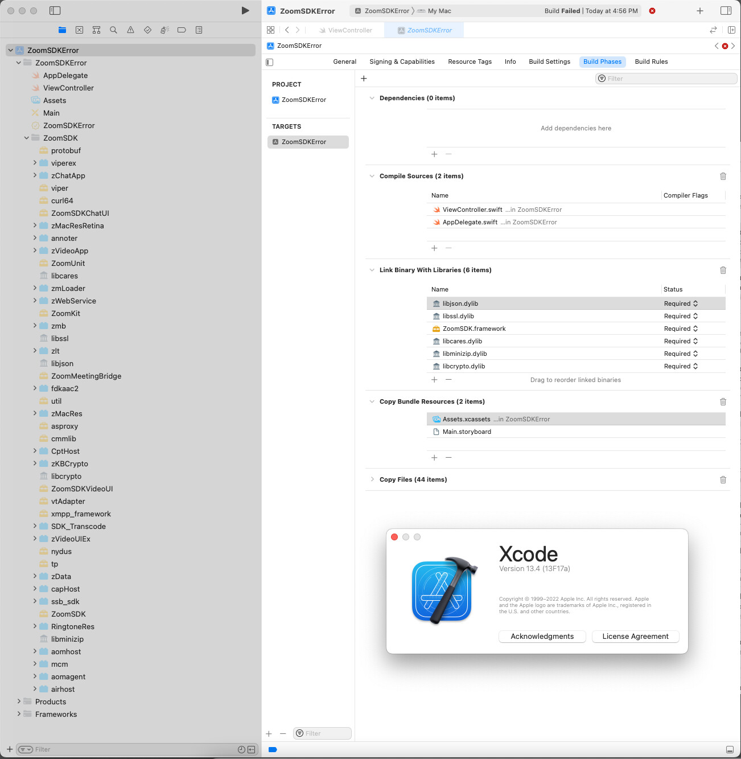Expand the Products group
741x759 pixels.
pyautogui.click(x=19, y=701)
